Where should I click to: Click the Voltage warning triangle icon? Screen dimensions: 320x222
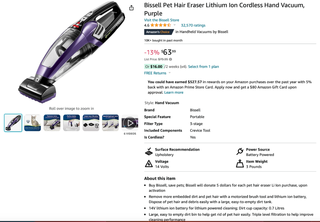[149, 164]
